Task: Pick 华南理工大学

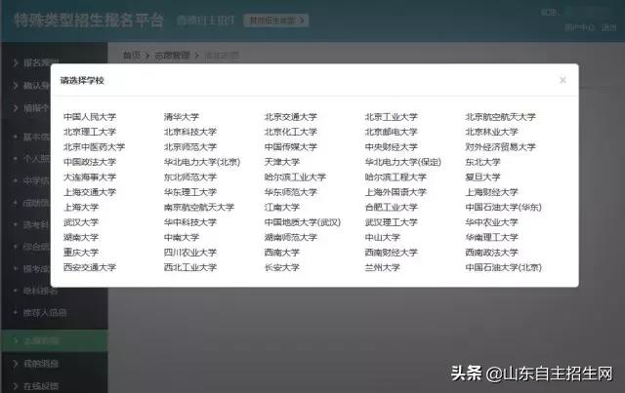Action: (x=491, y=238)
